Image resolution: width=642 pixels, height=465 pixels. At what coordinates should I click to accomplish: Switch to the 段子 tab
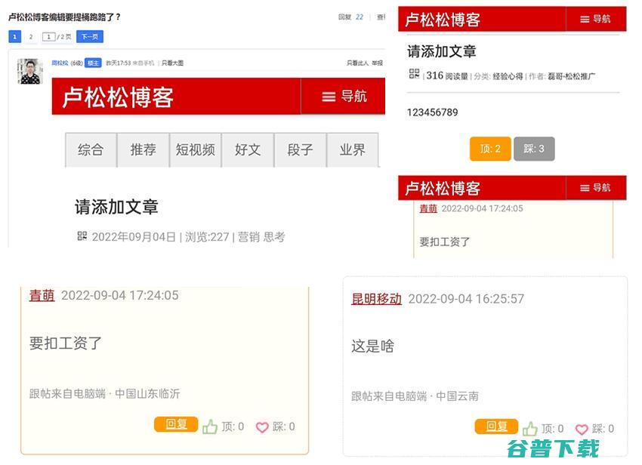300,149
